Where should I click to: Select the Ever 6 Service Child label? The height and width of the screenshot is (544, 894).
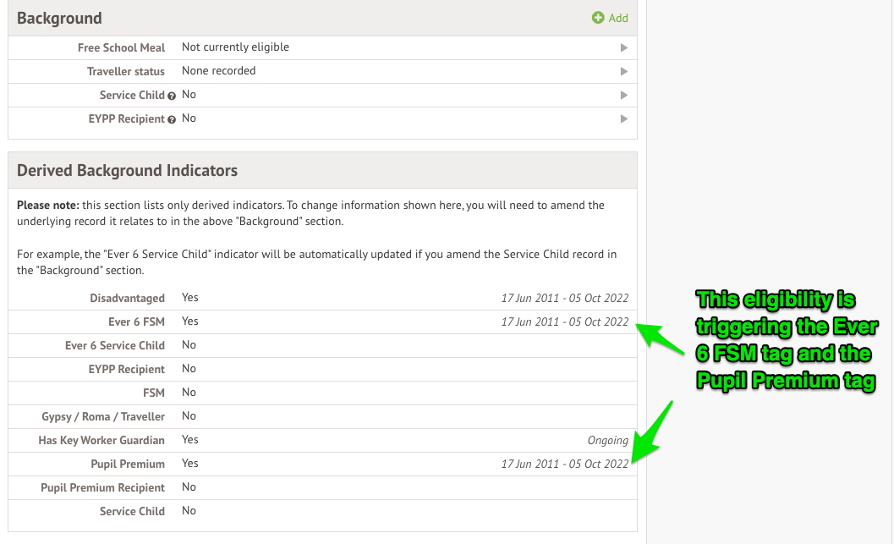click(114, 345)
